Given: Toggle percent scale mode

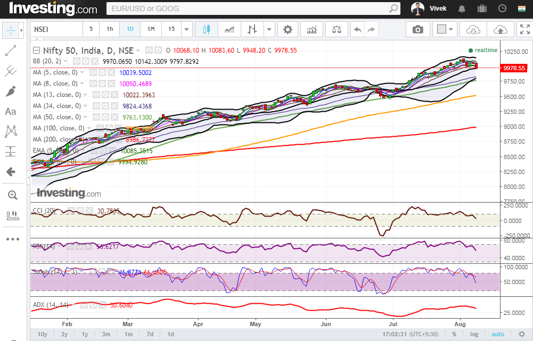Looking at the screenshot, I should (454, 334).
